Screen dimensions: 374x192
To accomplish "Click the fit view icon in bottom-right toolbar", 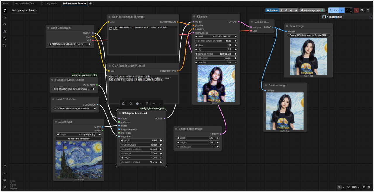I will coord(349,187).
